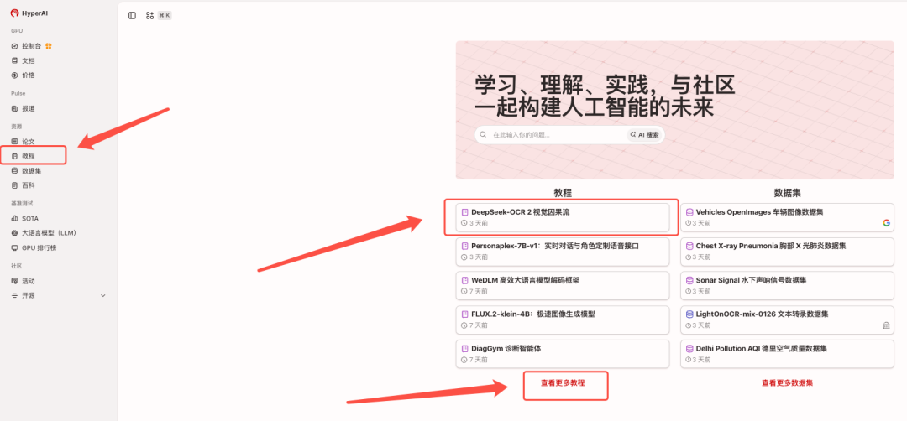
Task: Click the 论文 papers icon
Action: tap(15, 142)
